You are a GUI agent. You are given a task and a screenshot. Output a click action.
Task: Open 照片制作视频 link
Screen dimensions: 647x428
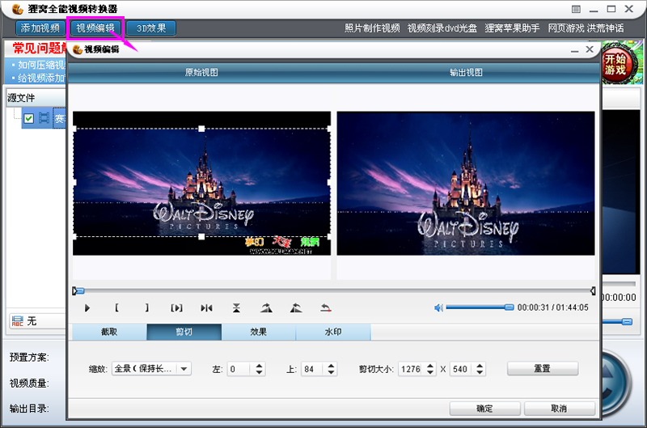pyautogui.click(x=372, y=28)
